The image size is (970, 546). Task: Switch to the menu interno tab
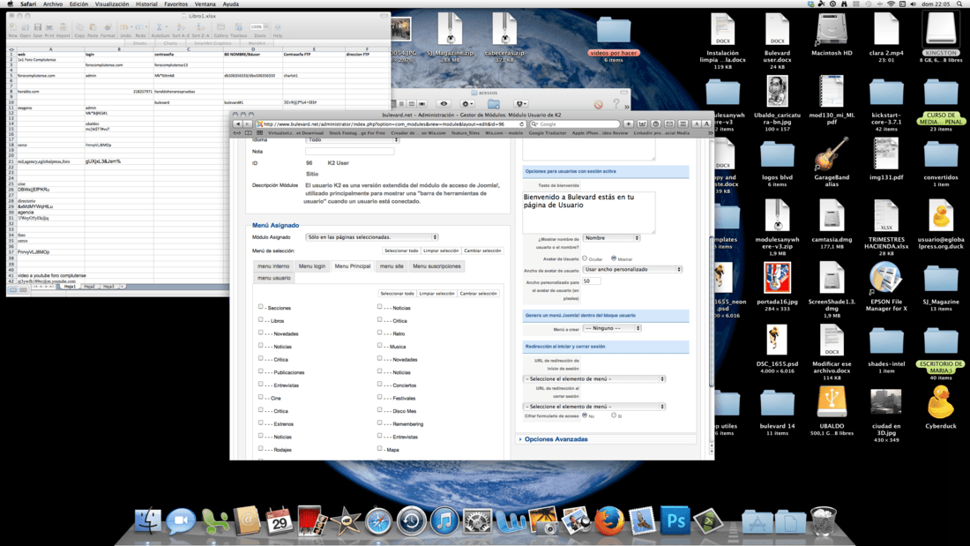coord(272,266)
